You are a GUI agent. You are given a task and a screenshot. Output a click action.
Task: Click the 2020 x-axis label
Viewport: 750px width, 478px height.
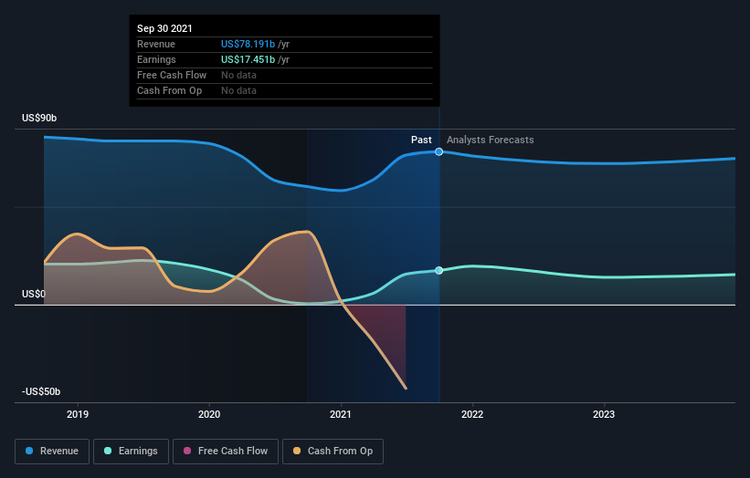coord(209,414)
